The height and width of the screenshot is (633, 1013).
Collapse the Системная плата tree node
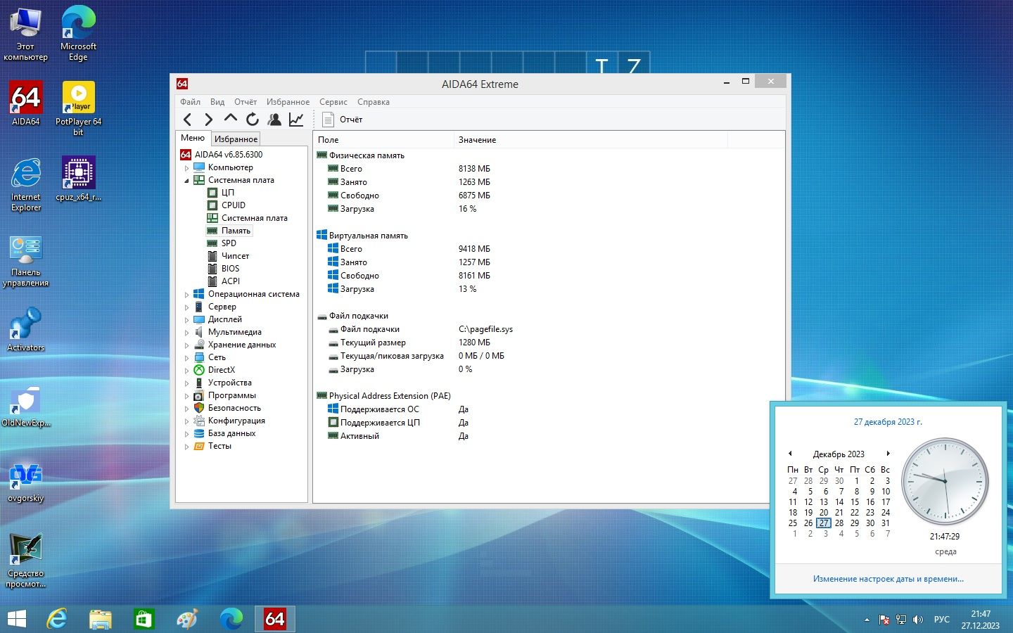point(187,181)
